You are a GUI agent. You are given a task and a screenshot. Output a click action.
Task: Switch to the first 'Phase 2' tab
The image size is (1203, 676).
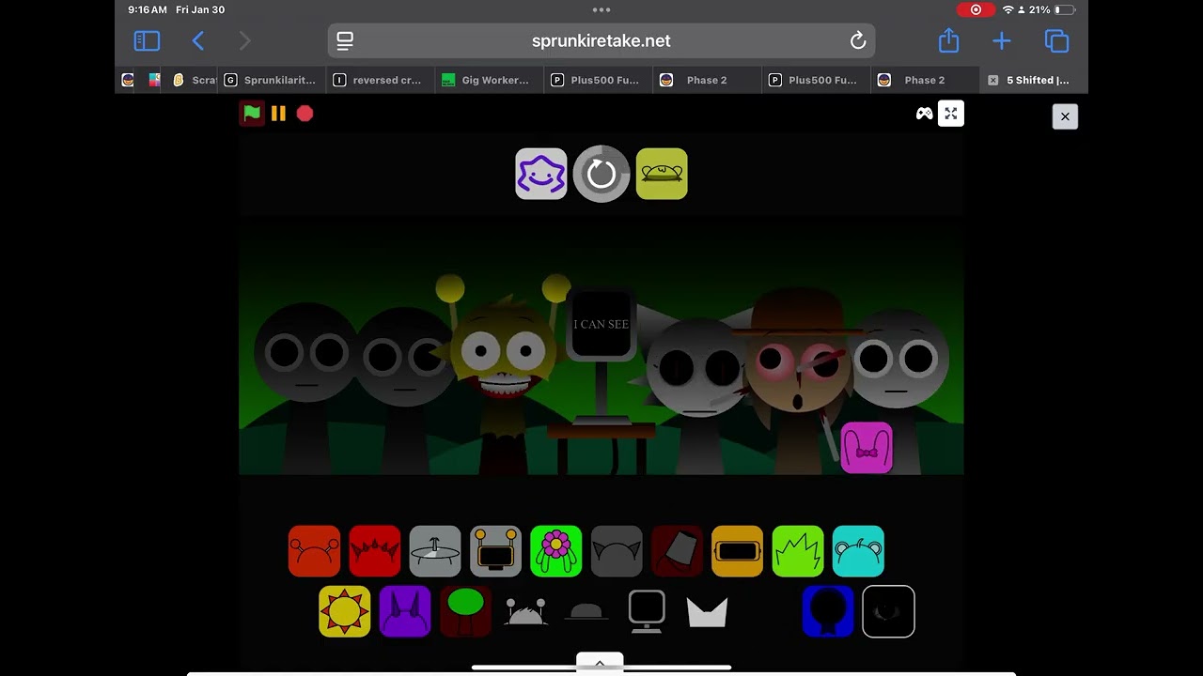(x=708, y=81)
